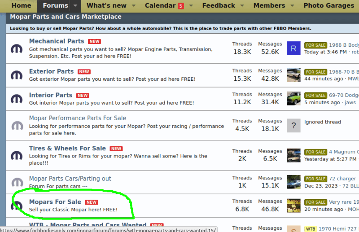Click the Calendar notification badge 5
This screenshot has height=232, width=359.
(x=181, y=6)
